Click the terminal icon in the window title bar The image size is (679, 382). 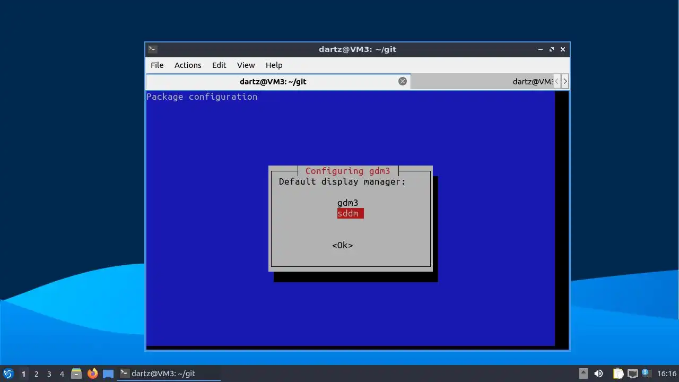point(152,49)
